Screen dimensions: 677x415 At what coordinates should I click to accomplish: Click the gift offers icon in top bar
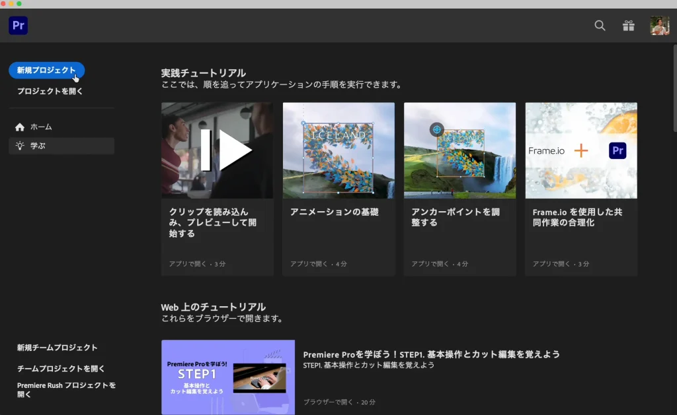[x=628, y=26]
